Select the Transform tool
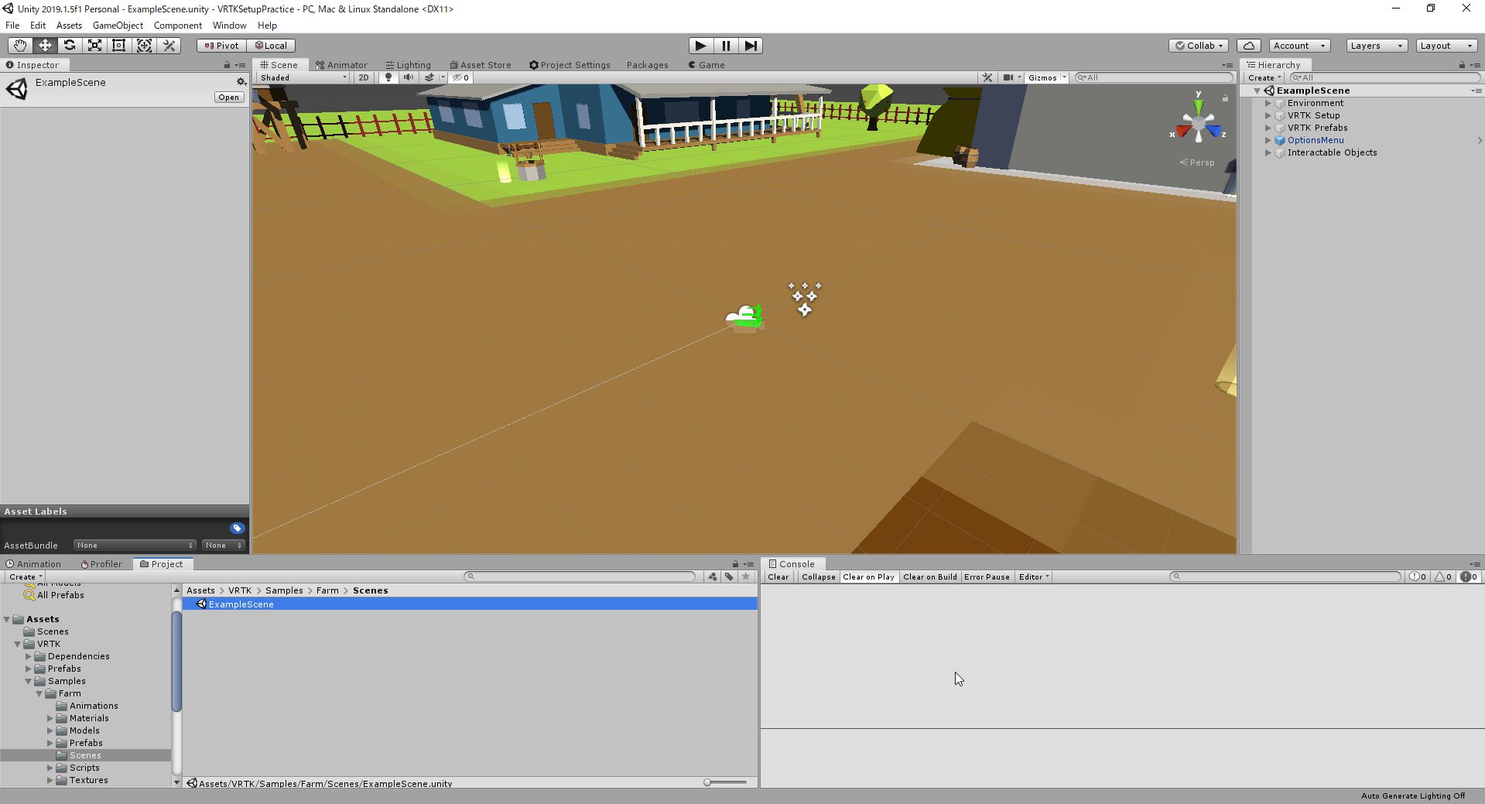This screenshot has width=1485, height=804. tap(144, 46)
